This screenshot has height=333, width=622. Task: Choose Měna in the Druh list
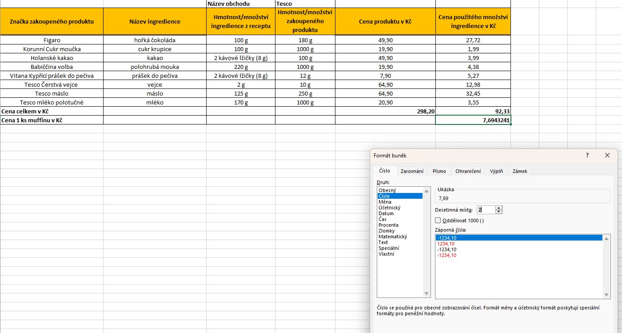pos(385,202)
